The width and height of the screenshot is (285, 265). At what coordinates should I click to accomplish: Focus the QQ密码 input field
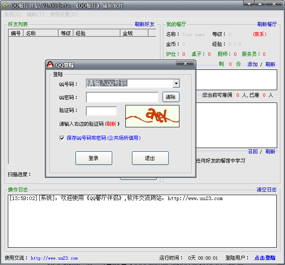122,97
